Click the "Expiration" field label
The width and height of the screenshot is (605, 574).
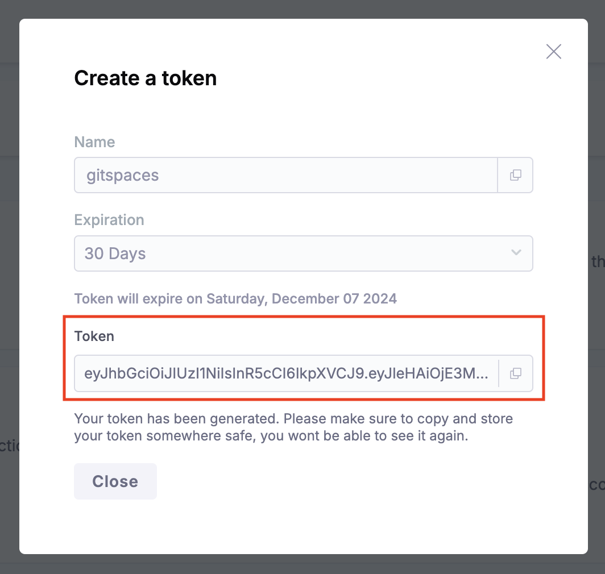coord(109,220)
